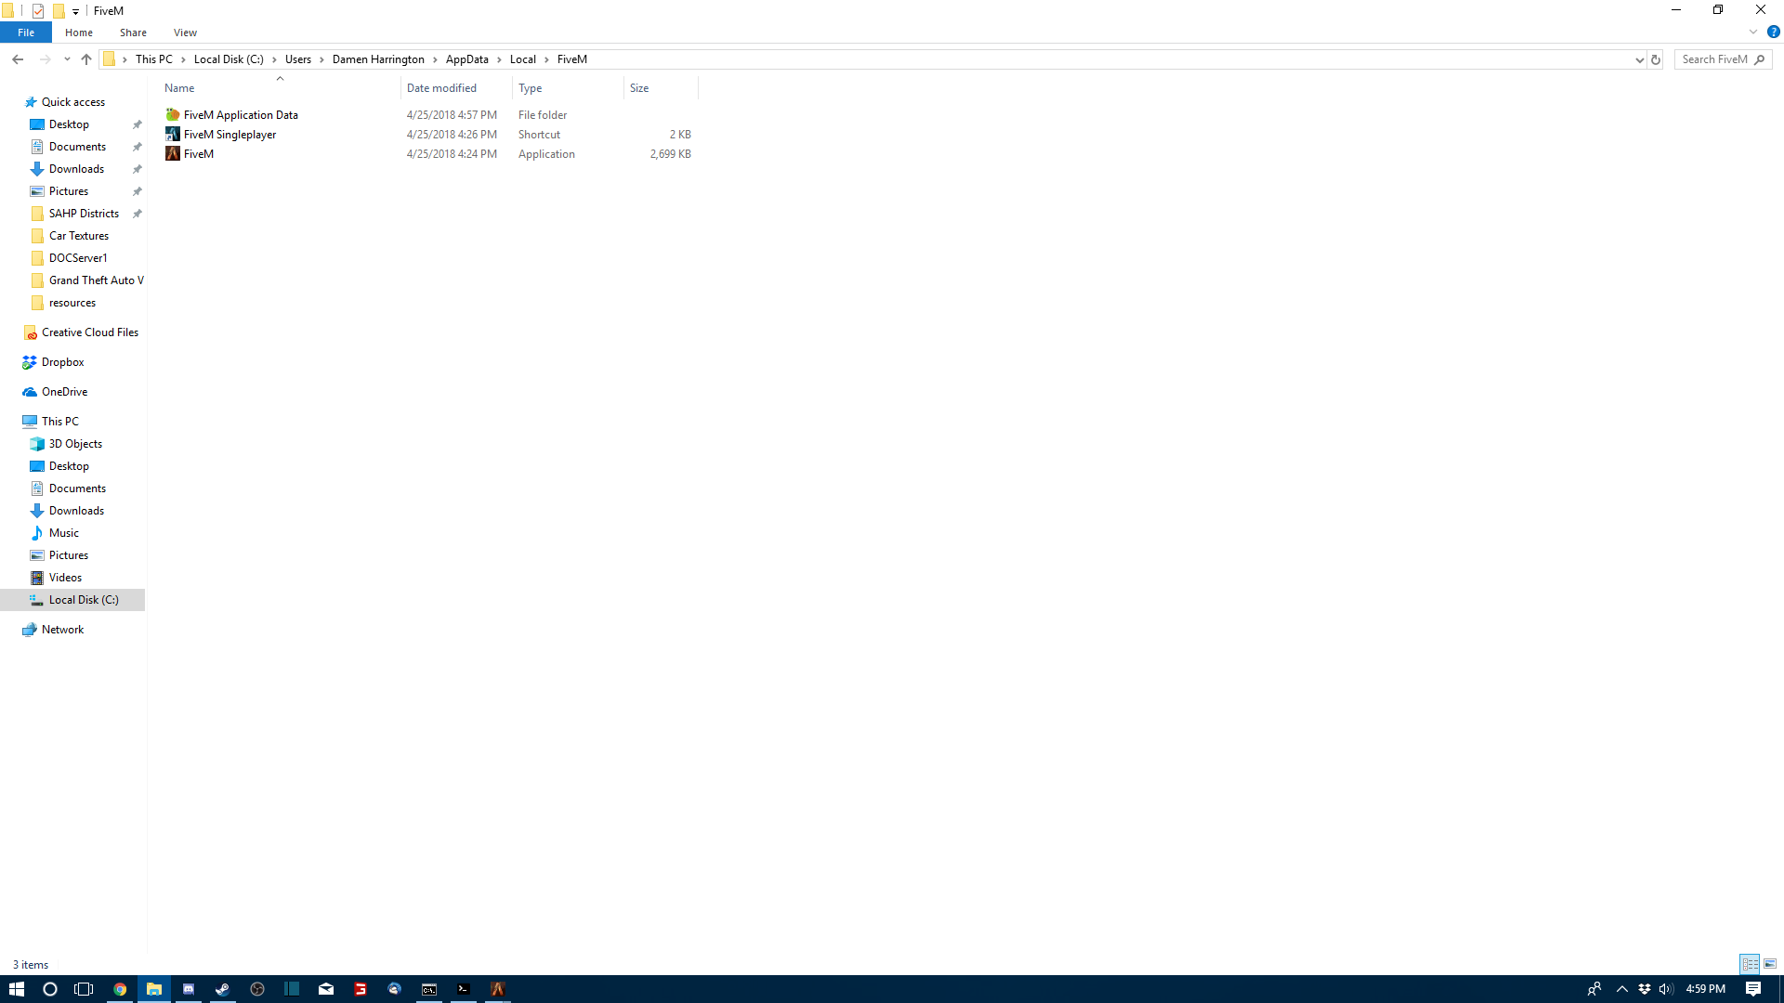Open the FiveM Application Data folder
Screen dimensions: 1784x1003
(x=241, y=115)
